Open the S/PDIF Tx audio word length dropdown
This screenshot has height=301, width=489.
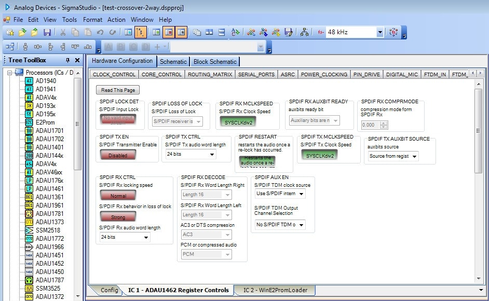(x=190, y=154)
